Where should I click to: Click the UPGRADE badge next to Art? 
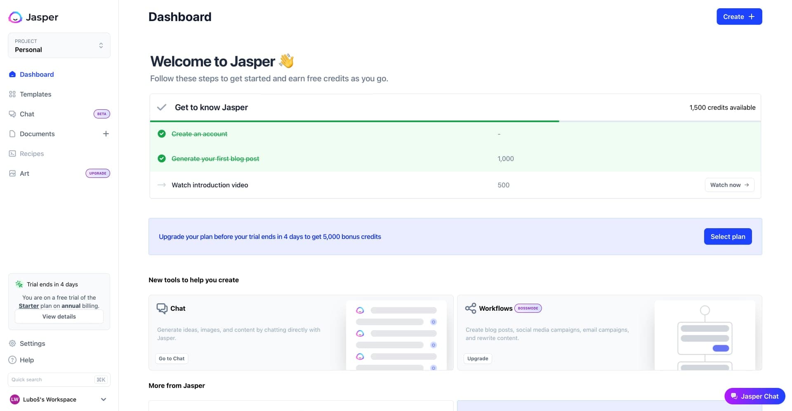[x=98, y=173]
